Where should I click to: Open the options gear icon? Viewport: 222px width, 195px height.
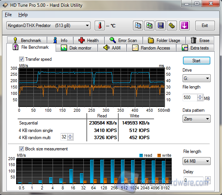tap(172, 25)
